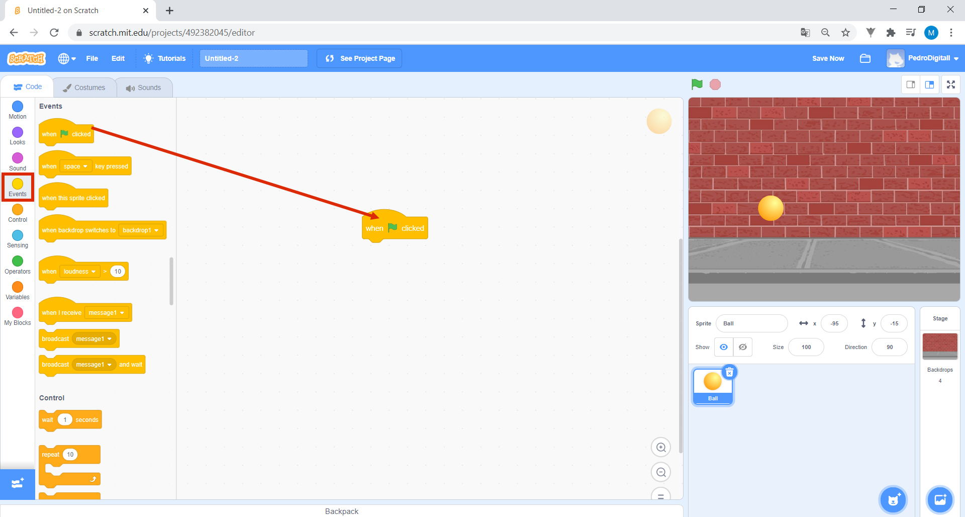
Task: Click Choose a Sprite cat button
Action: pyautogui.click(x=893, y=500)
